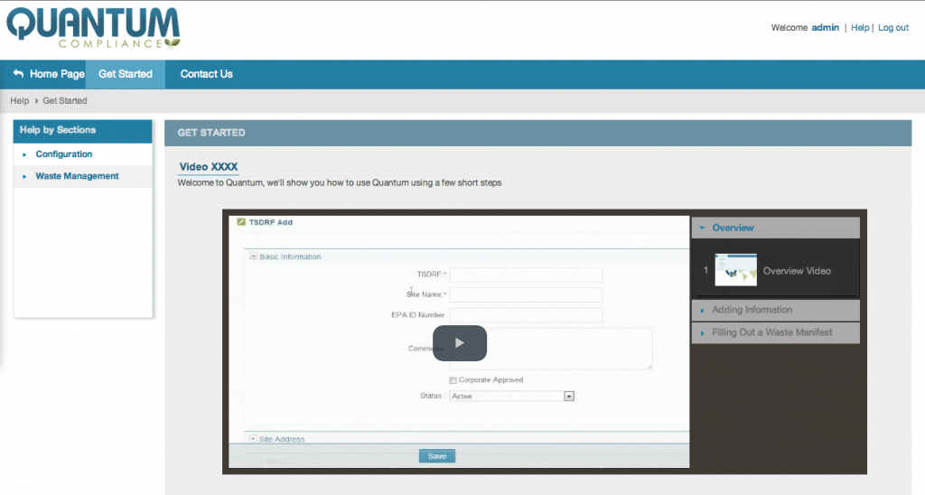Click the Quantum Compliance logo
Viewport: 925px width, 495px height.
(x=93, y=28)
